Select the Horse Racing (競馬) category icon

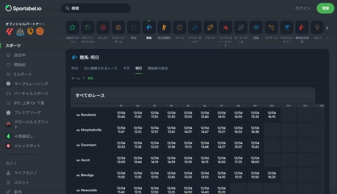pos(149,28)
